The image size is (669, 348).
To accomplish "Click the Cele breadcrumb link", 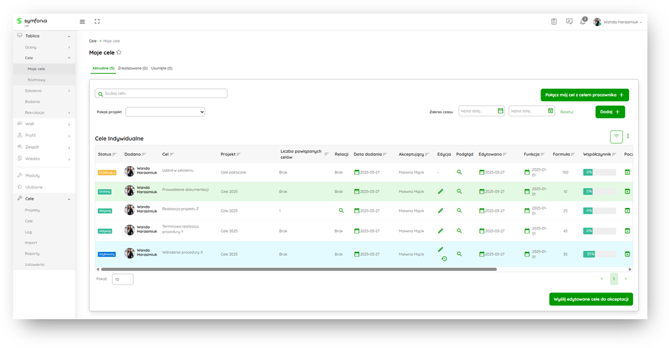I will coord(92,41).
